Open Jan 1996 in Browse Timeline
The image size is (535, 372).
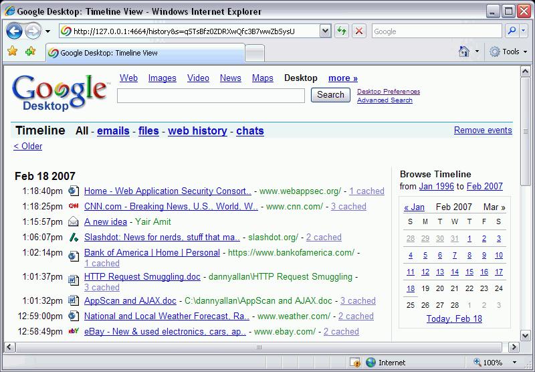coord(437,186)
